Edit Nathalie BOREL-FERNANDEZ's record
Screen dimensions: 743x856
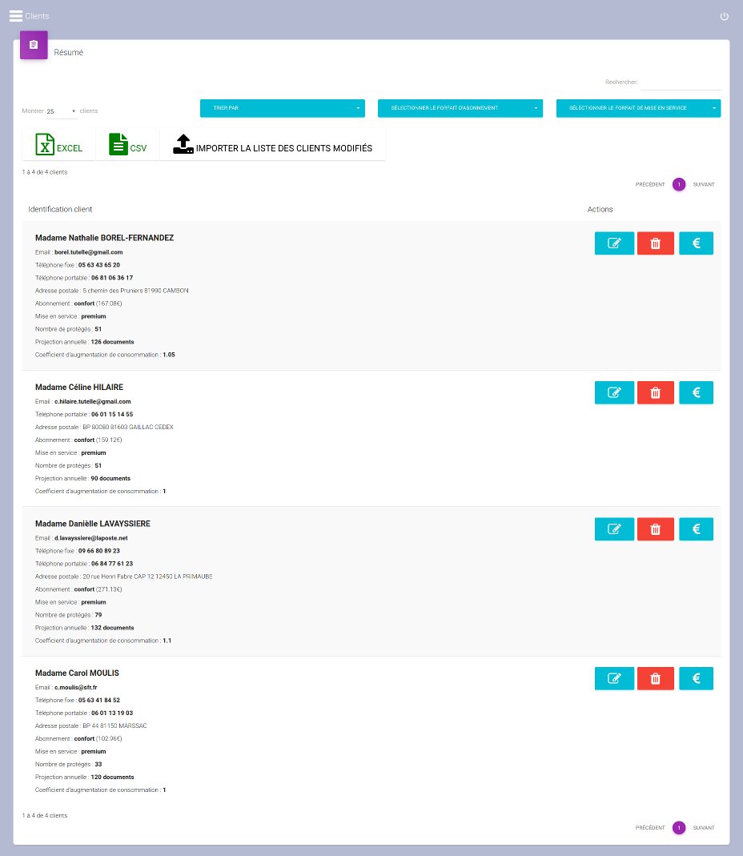tap(614, 243)
